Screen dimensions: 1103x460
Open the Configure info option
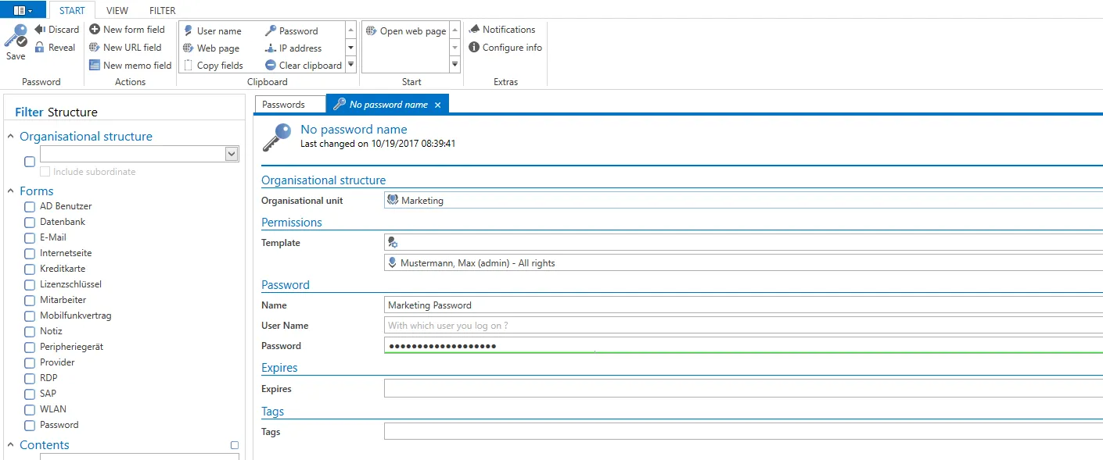[x=505, y=48]
